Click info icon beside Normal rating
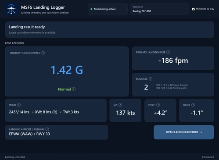219x160 pixels. coord(74,89)
